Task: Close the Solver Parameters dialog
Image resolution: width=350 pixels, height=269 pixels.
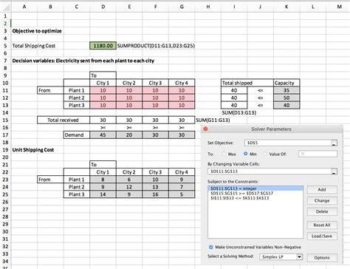Action: coord(205,129)
